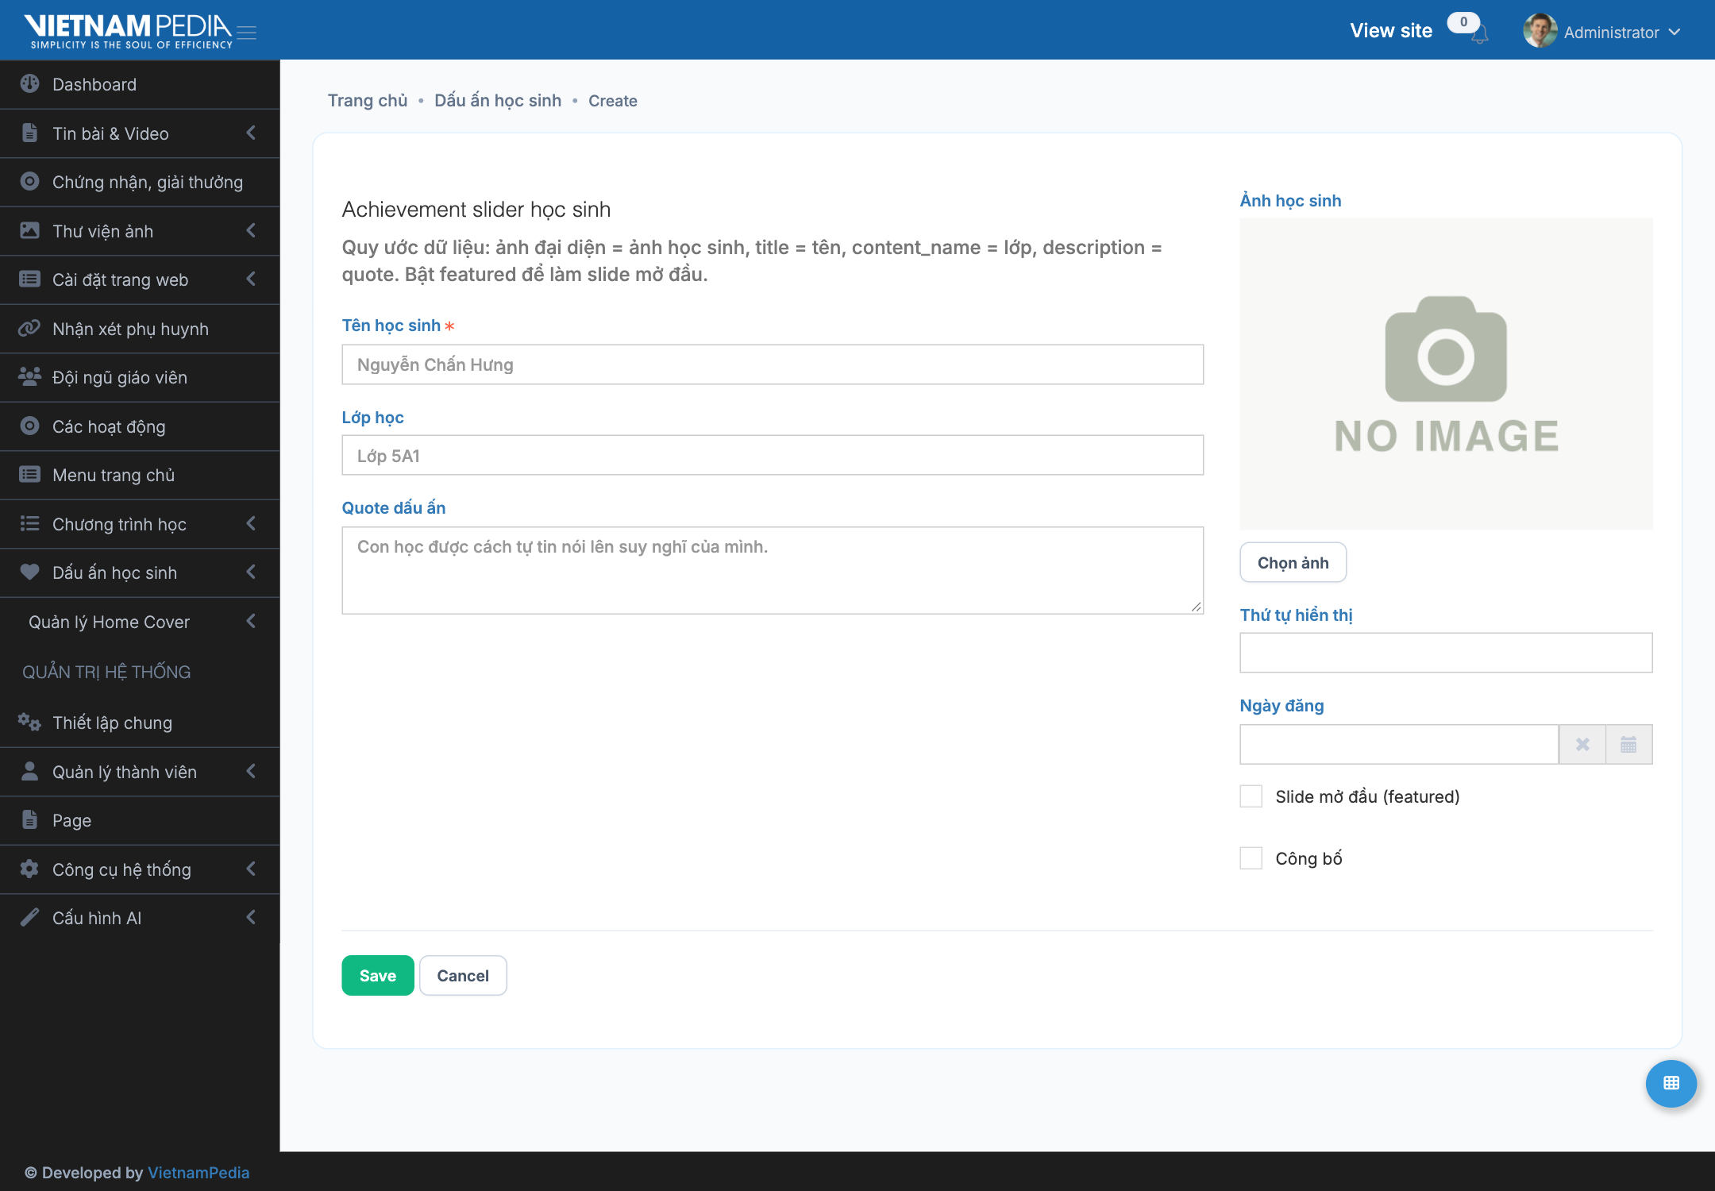Screen dimensions: 1715x1191
Task: Click the Tên học sinh input field
Action: (x=773, y=364)
